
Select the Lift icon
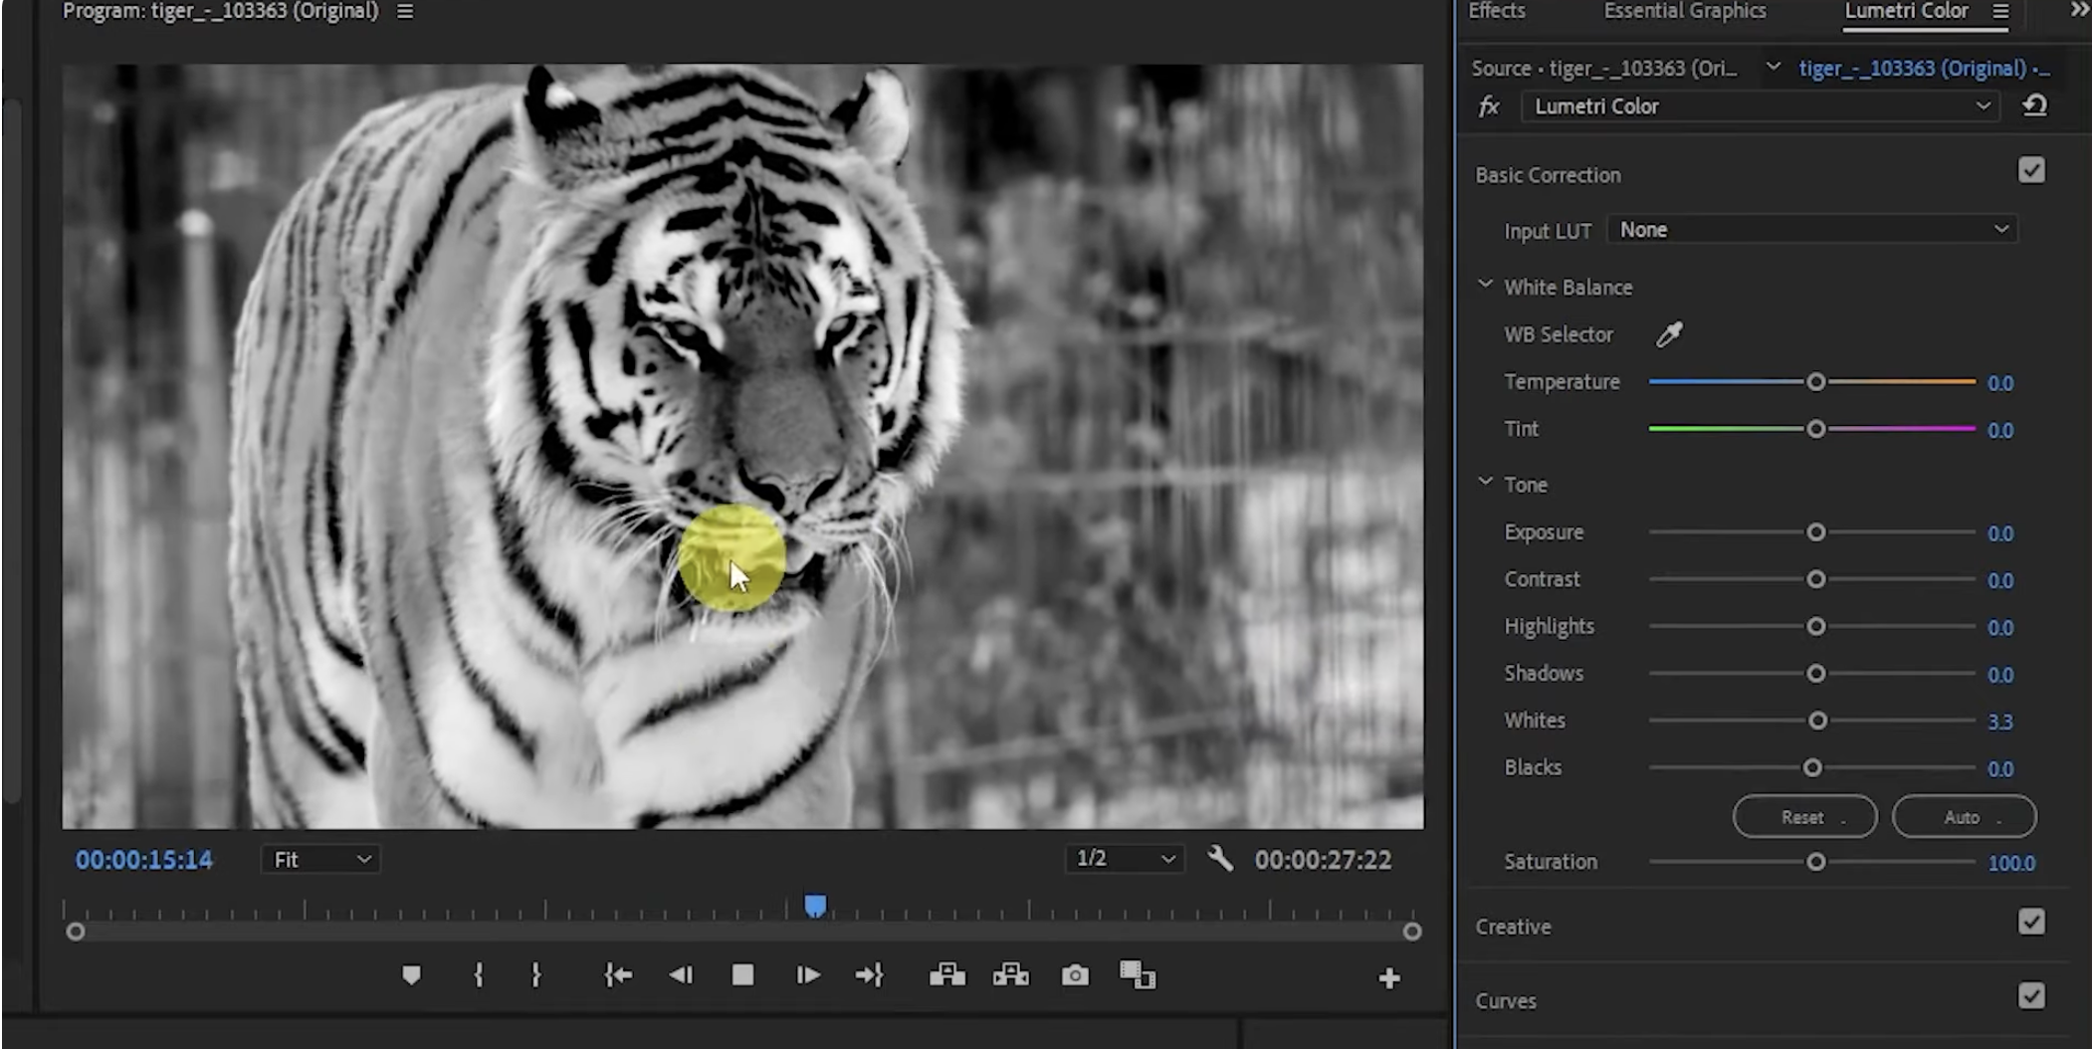tap(947, 975)
